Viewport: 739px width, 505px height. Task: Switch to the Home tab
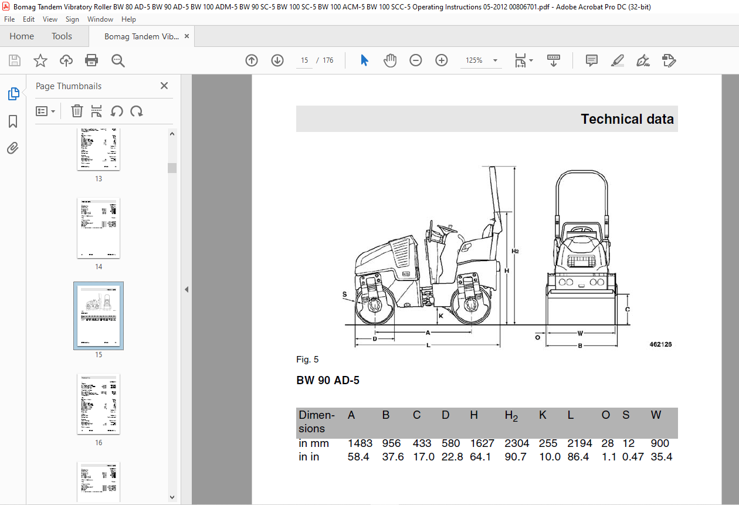(x=22, y=36)
